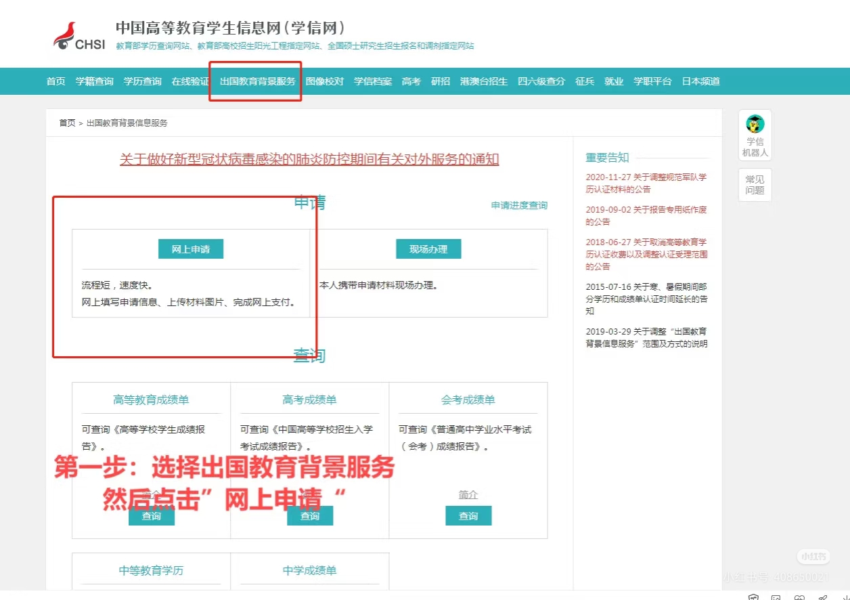
Task: Click the heart icon in bottom status bar
Action: point(799,597)
